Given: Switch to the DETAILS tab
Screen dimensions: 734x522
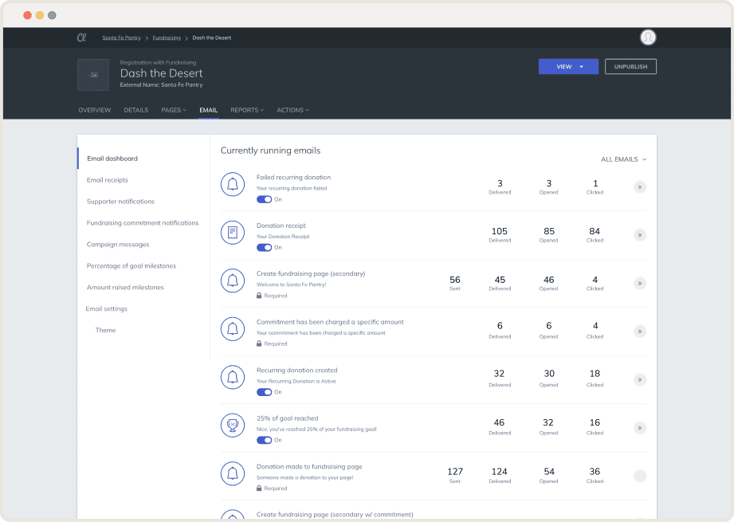Looking at the screenshot, I should point(136,110).
